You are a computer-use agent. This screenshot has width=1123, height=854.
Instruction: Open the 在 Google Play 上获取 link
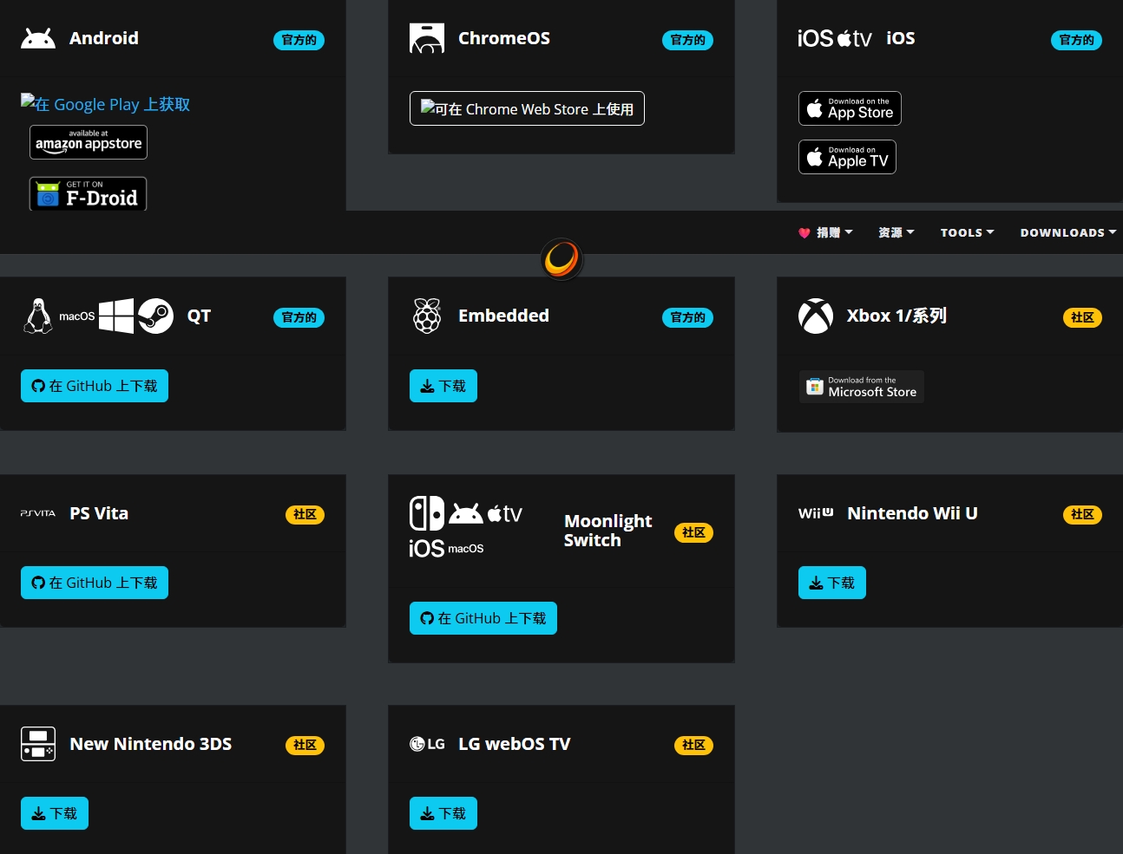105,104
